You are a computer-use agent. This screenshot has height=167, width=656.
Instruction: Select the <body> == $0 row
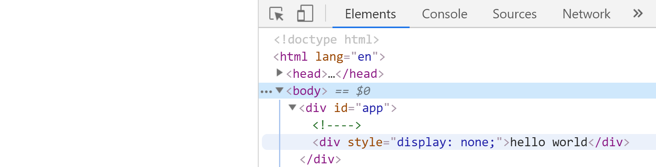click(457, 91)
